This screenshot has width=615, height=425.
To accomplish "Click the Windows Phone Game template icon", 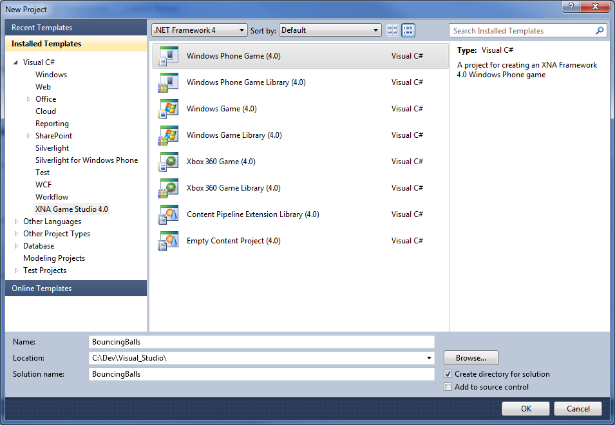I will [x=168, y=56].
